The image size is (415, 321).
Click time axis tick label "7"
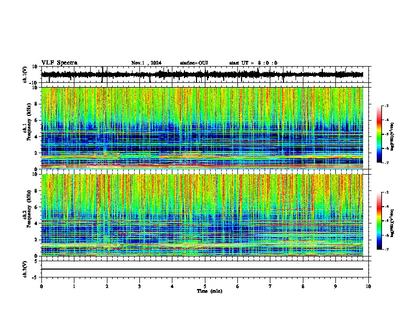[x=270, y=286]
